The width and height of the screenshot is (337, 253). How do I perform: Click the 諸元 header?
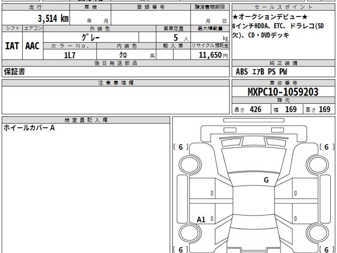pos(284,100)
